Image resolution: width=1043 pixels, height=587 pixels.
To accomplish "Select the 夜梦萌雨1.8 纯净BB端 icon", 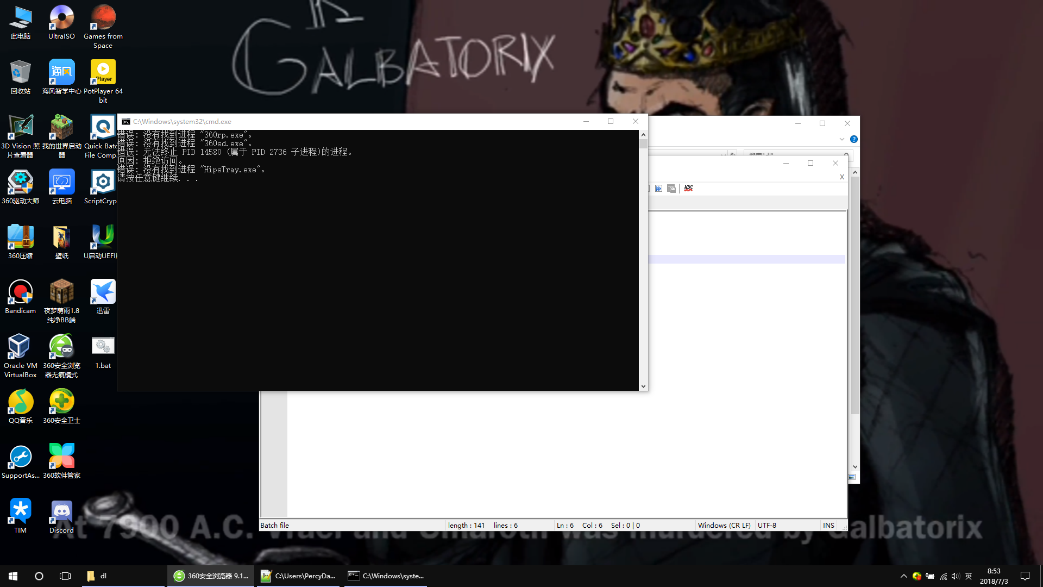I will tap(61, 301).
